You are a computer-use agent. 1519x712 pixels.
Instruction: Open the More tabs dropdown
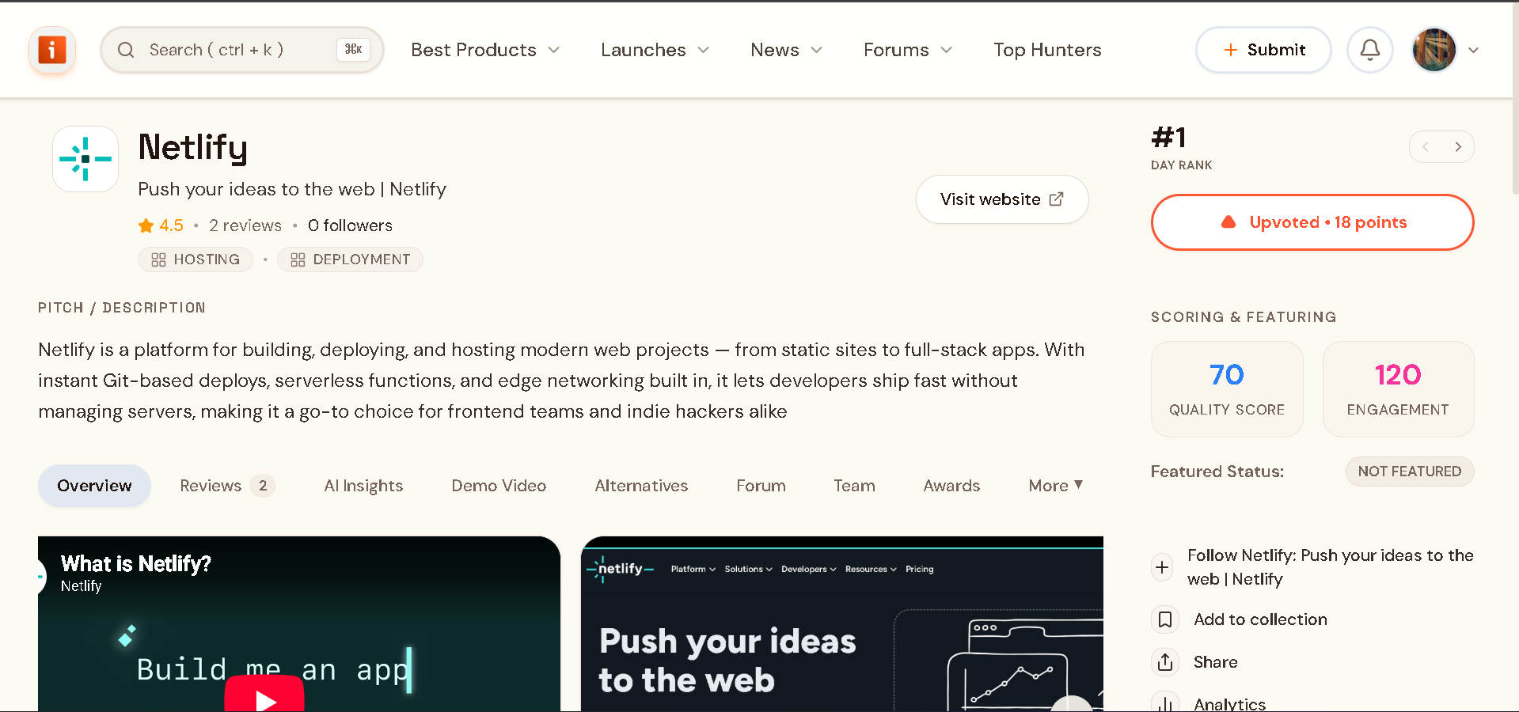click(x=1056, y=486)
